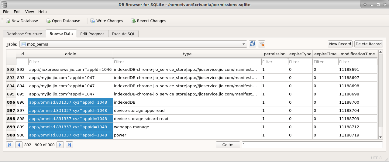Screen dimensions: 389x162
Task: Click the Open Database toolbar button
Action: [63, 21]
